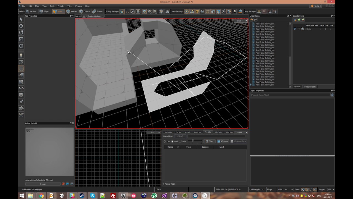Click the Browse button under Active Material
The image size is (353, 199).
(x=43, y=184)
